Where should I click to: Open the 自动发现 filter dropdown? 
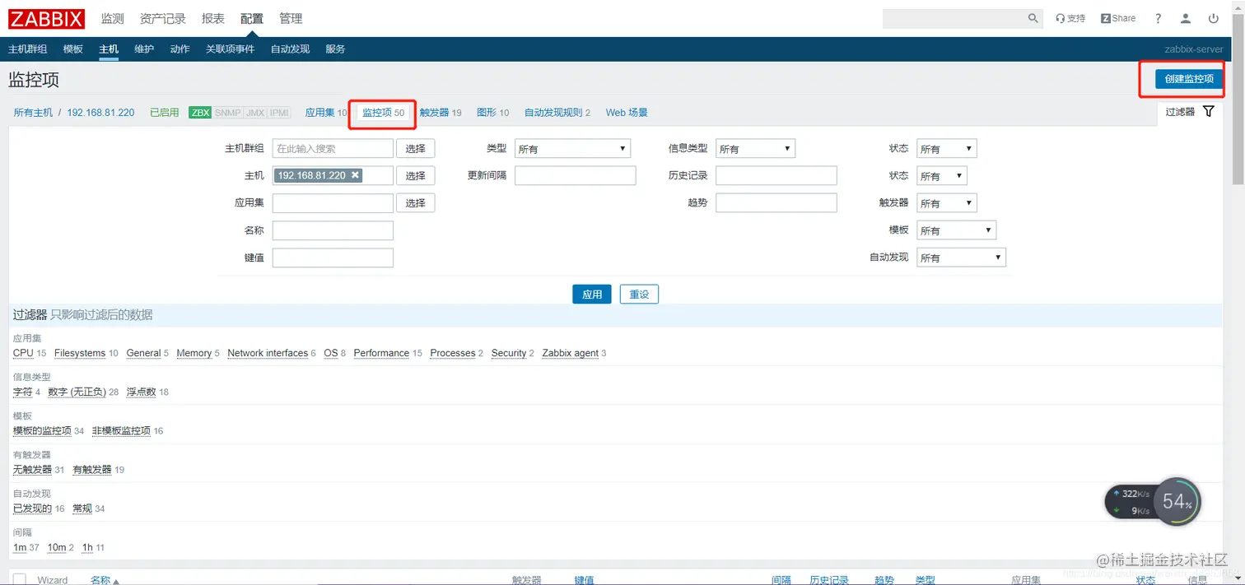pyautogui.click(x=961, y=258)
